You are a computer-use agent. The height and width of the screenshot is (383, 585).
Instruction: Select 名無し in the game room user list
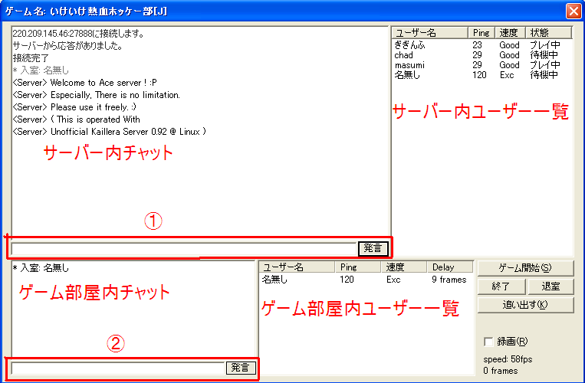[275, 280]
